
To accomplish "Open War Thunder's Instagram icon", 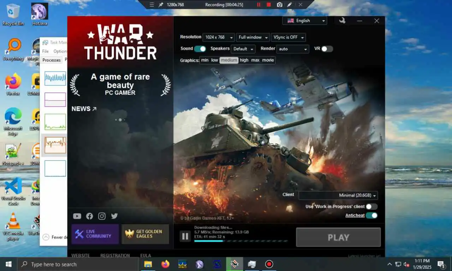I will [x=102, y=216].
